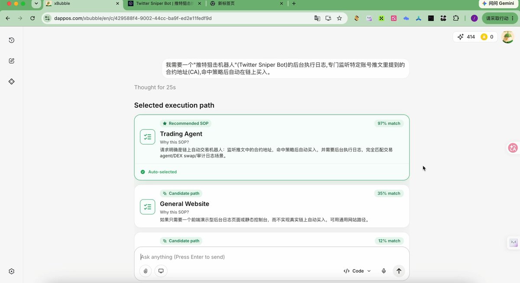This screenshot has width=520, height=283.
Task: Click the 问问 Gemini button
Action: coord(498,3)
